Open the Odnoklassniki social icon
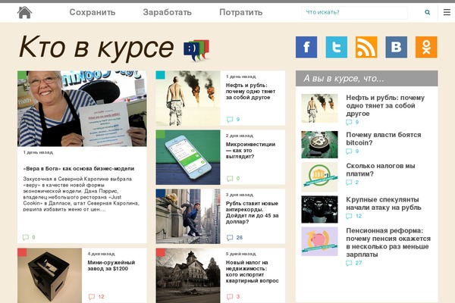Image resolution: width=455 pixels, height=303 pixels. pos(426,47)
